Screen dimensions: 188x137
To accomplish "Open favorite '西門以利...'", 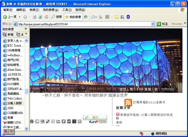I will point(12,60).
